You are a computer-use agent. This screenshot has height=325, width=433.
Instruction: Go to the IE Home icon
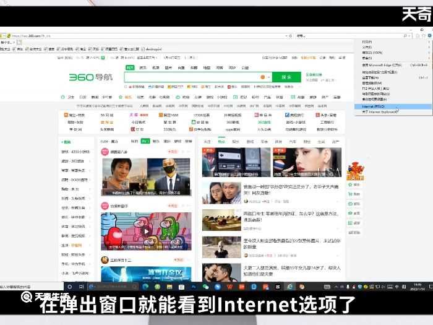click(x=418, y=36)
